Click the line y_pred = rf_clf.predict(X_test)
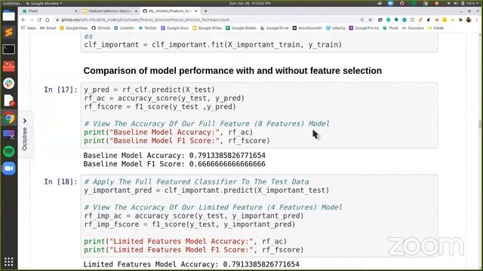 pyautogui.click(x=149, y=90)
